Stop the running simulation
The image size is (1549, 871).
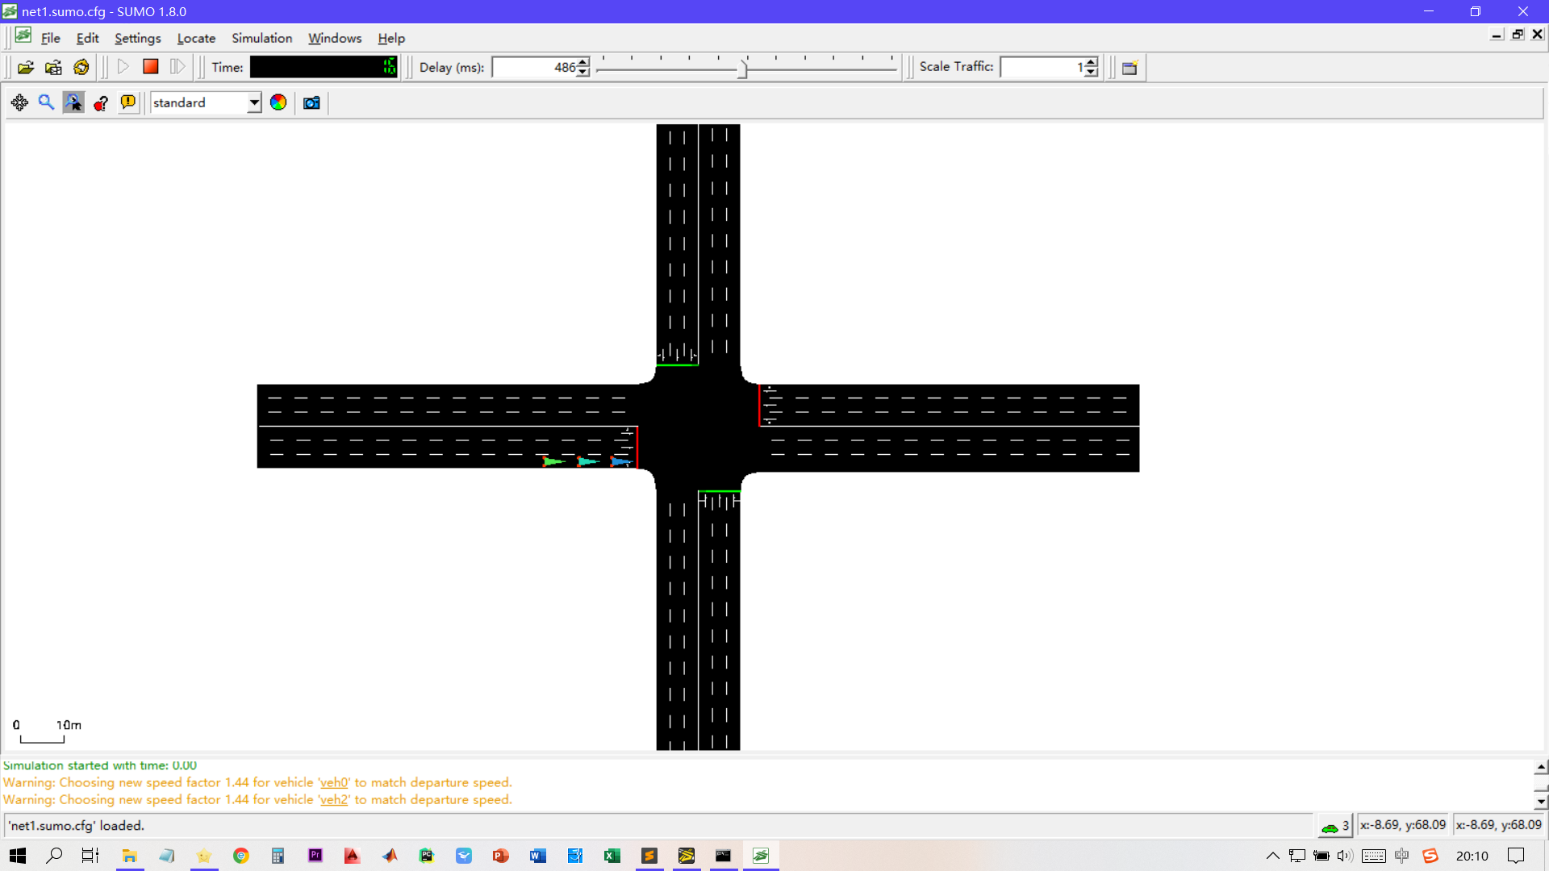point(150,67)
